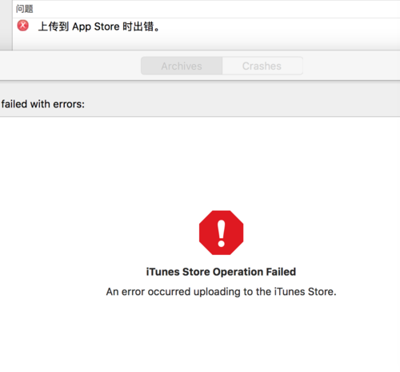This screenshot has height=372, width=400.
Task: Click the 问题 column header
Action: click(25, 9)
